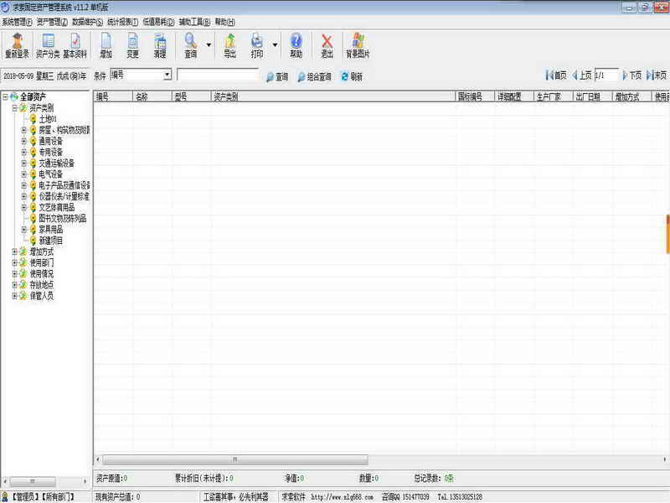Open the 帮助(H) menu in the menu bar
This screenshot has width=670, height=503.
[x=224, y=22]
